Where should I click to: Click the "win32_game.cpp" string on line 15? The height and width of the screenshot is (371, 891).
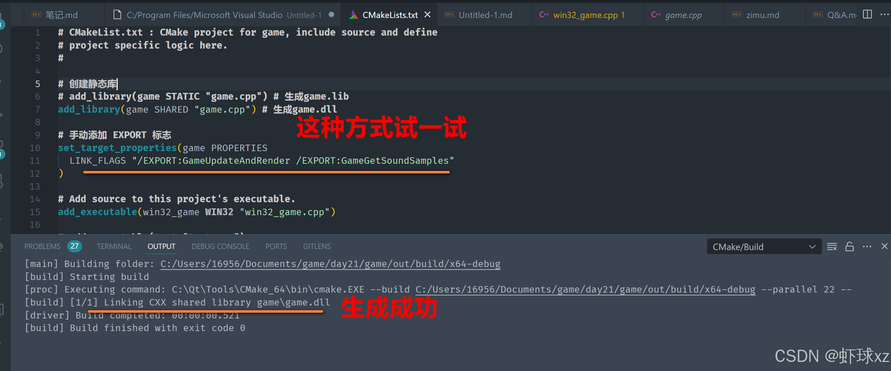click(x=284, y=212)
